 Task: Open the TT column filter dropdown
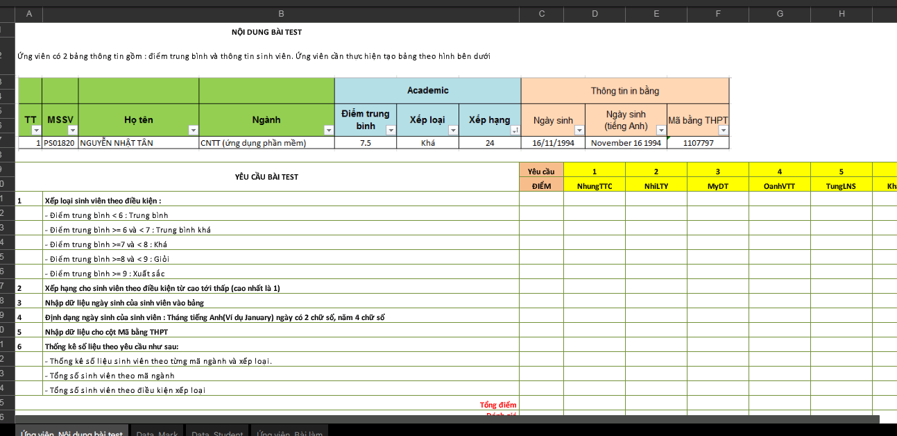[x=35, y=131]
